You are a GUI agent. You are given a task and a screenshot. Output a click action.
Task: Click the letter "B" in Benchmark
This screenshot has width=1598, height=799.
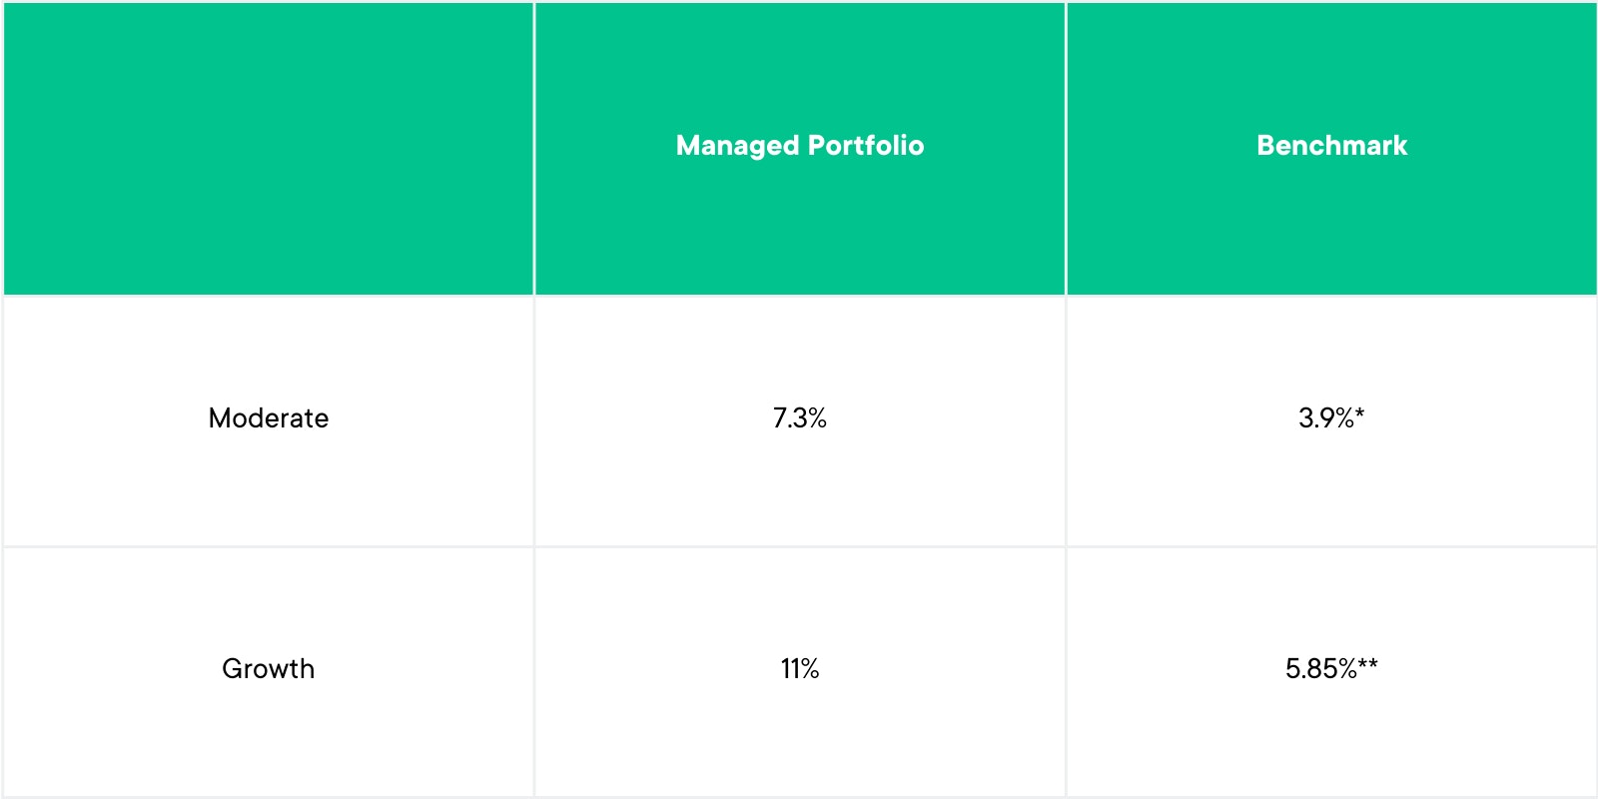[x=1265, y=146]
